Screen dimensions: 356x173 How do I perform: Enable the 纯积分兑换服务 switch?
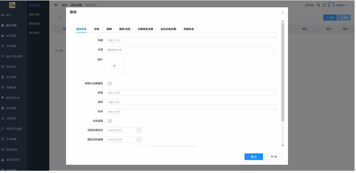[109, 83]
